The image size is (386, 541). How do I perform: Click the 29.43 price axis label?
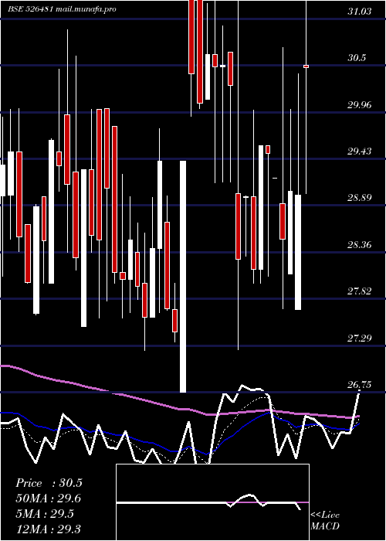tap(360, 151)
